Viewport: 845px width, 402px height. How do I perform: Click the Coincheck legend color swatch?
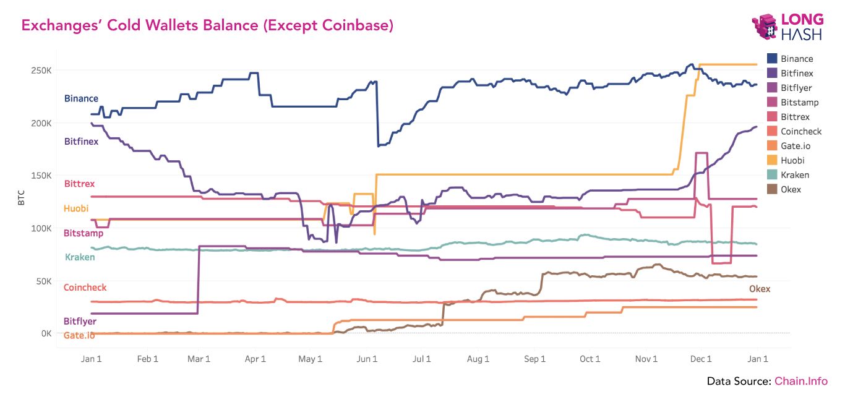click(772, 131)
